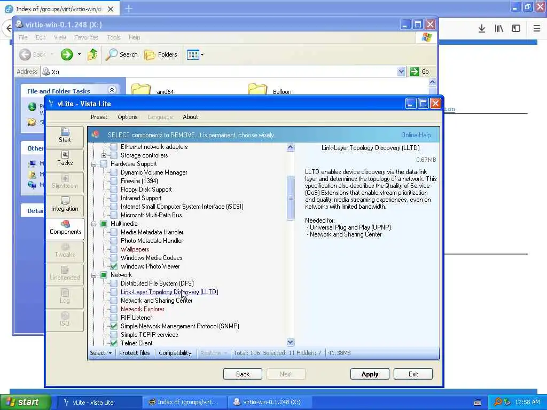Screen dimensions: 547x410
Task: Open the Favorites menu in Explorer window
Action: [x=86, y=37]
